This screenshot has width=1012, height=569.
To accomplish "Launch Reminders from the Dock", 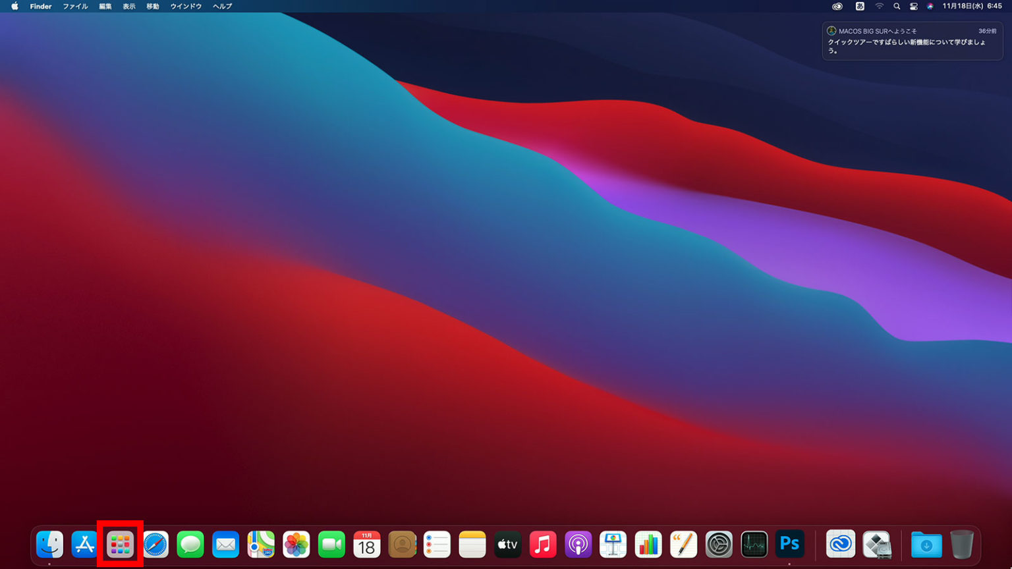I will point(437,545).
